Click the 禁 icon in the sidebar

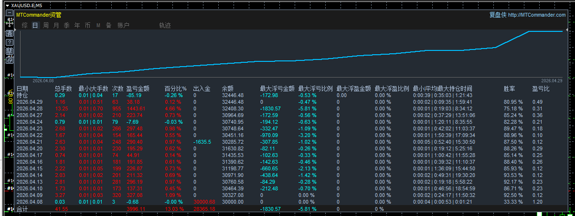[10, 51]
